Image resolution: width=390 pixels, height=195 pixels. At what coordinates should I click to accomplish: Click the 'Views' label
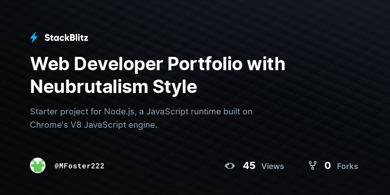click(273, 166)
